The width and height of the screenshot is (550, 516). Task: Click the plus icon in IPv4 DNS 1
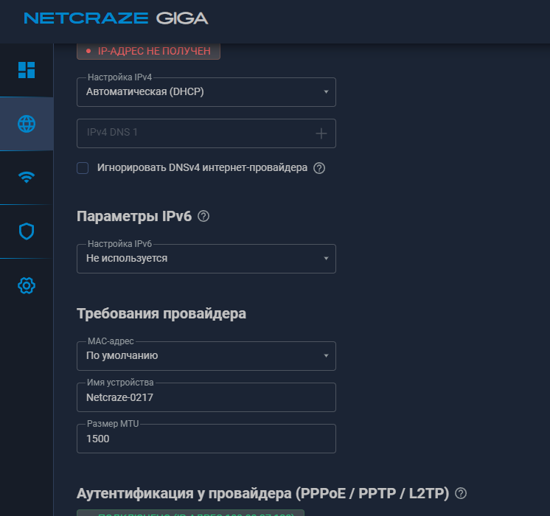click(321, 133)
